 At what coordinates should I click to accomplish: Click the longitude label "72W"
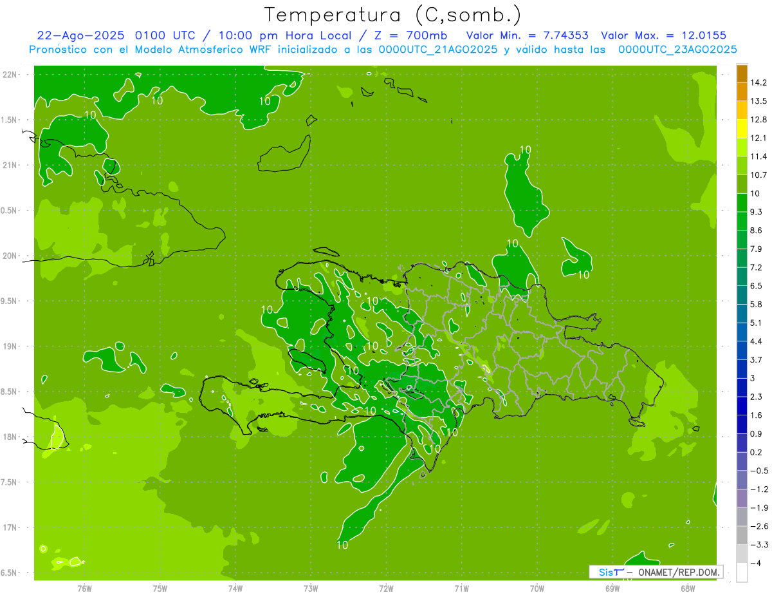tap(386, 589)
